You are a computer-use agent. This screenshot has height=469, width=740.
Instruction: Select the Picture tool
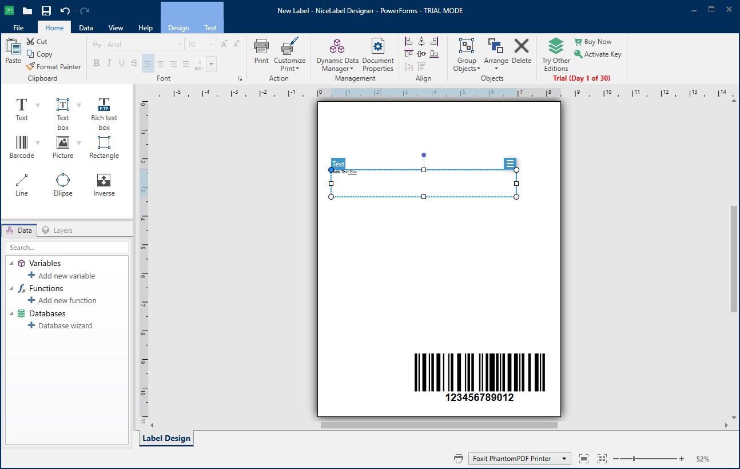click(63, 147)
